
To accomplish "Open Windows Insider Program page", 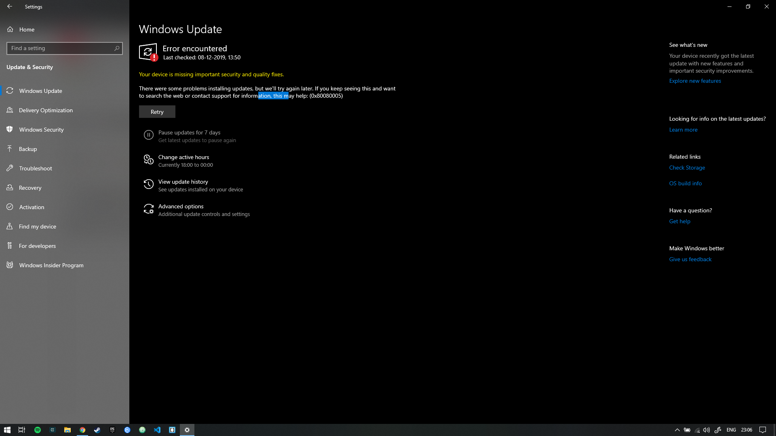I will [x=65, y=265].
